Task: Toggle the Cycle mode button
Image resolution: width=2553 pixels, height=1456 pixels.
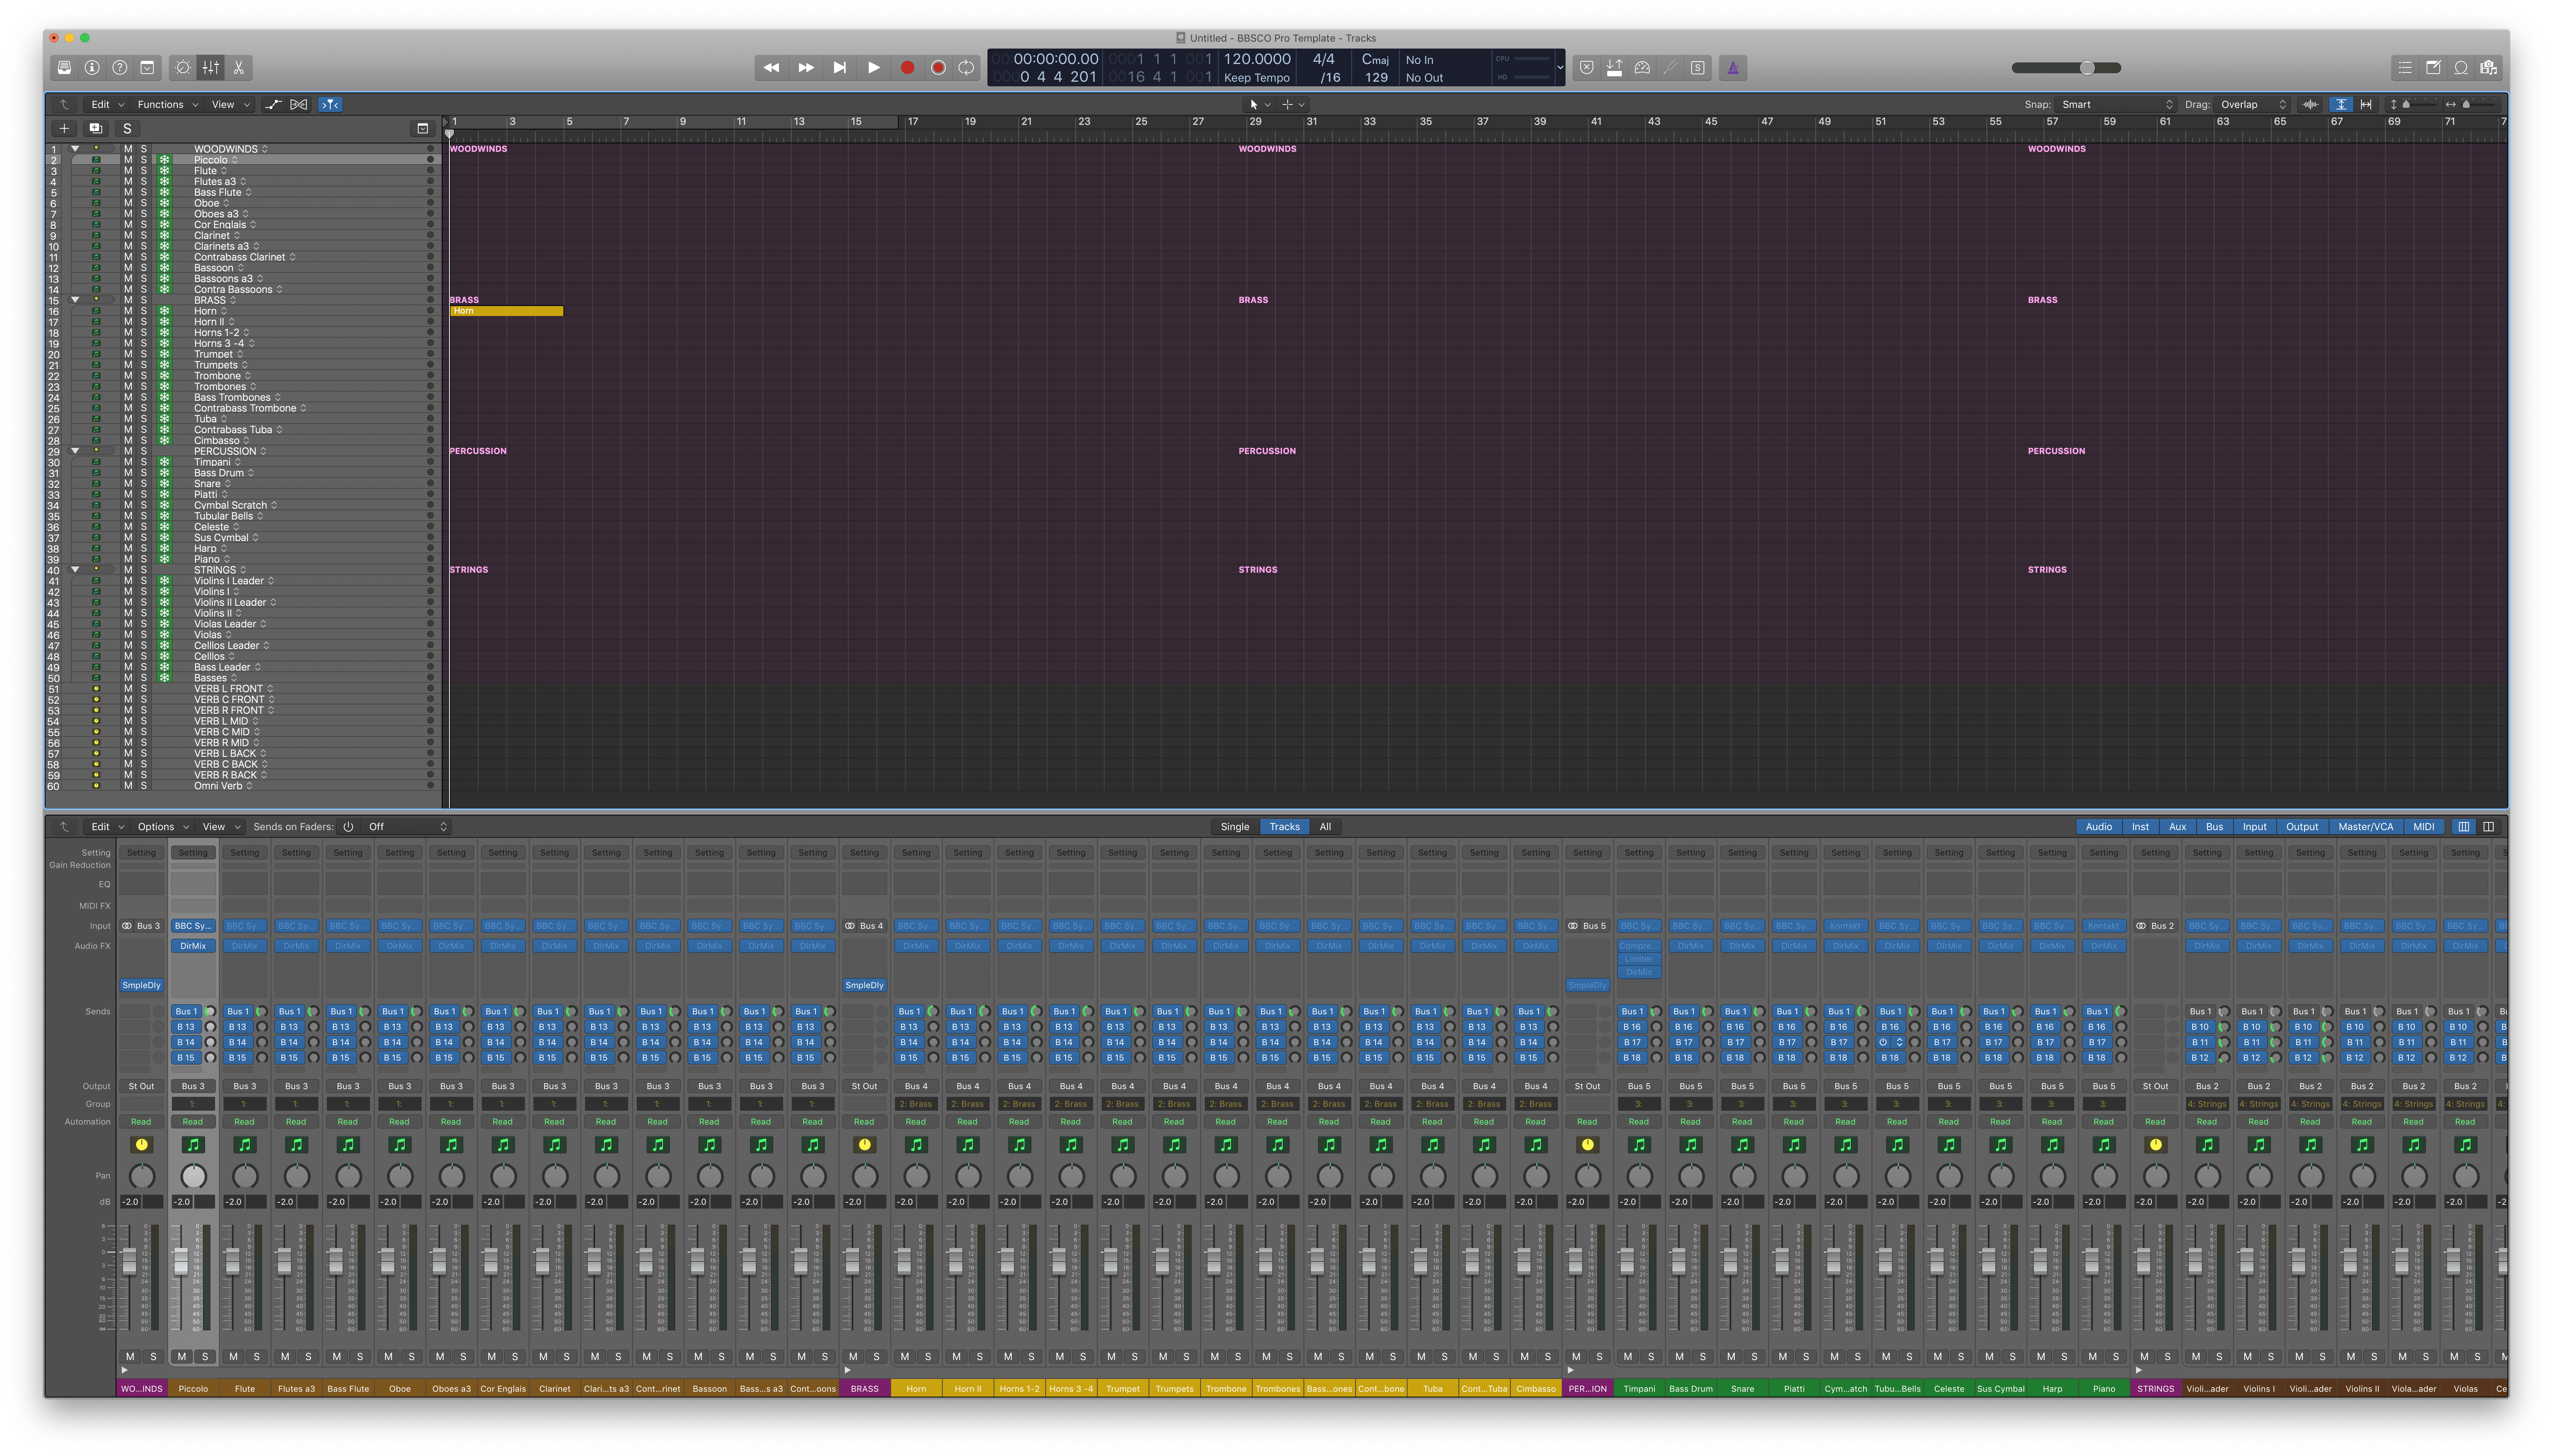Action: [x=966, y=68]
